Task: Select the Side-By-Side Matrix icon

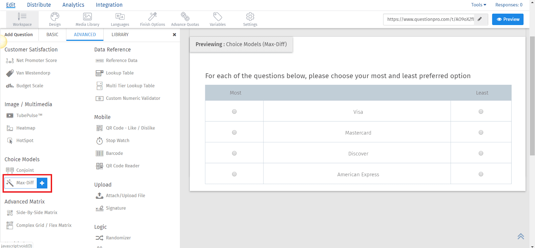Action: (x=10, y=213)
